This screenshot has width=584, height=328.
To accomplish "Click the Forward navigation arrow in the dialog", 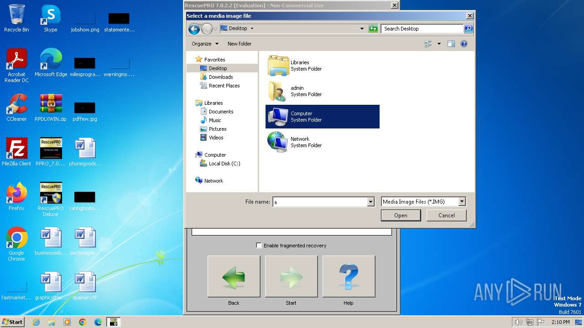I will (207, 29).
